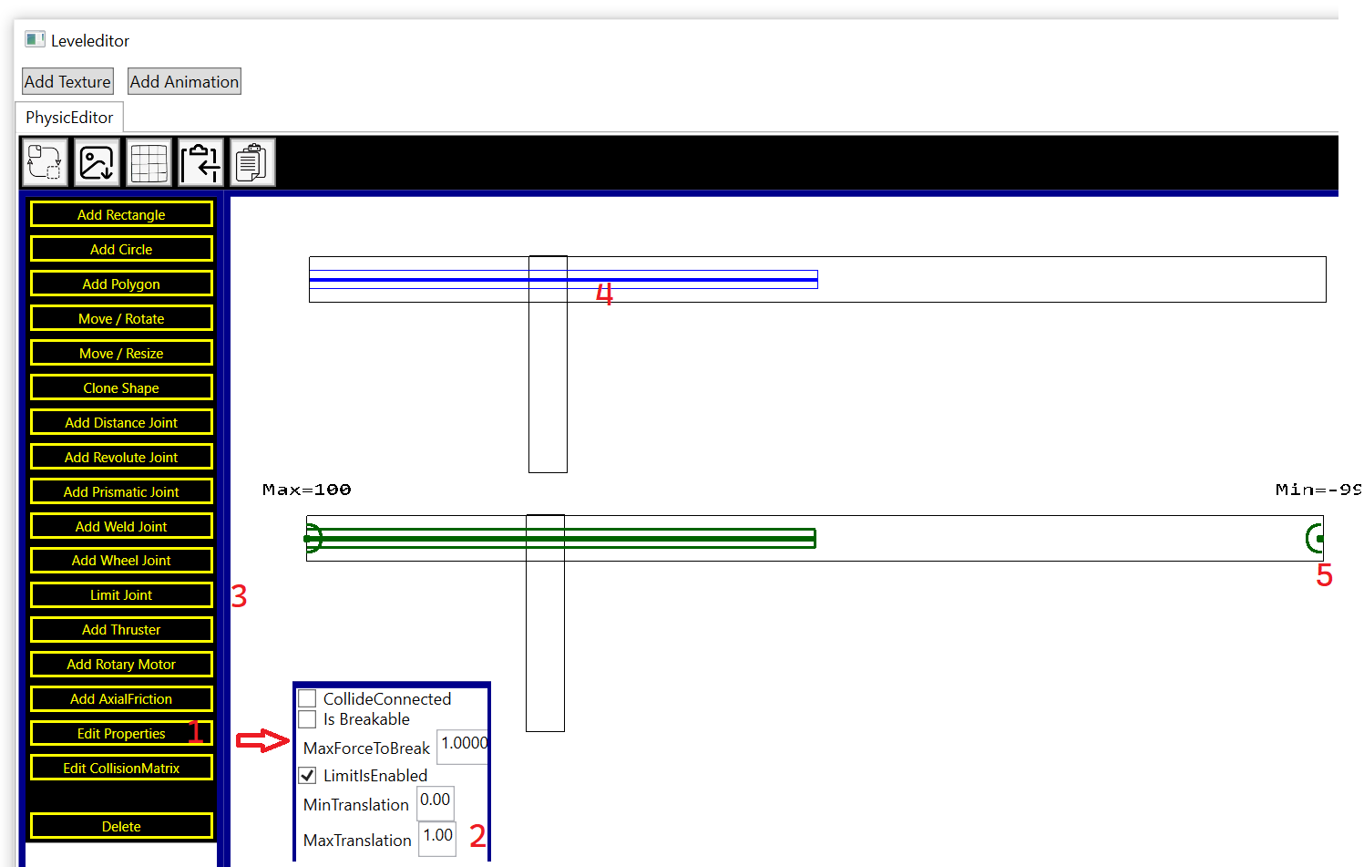Enable the CollideConnected checkbox
1364x867 pixels.
pos(308,698)
